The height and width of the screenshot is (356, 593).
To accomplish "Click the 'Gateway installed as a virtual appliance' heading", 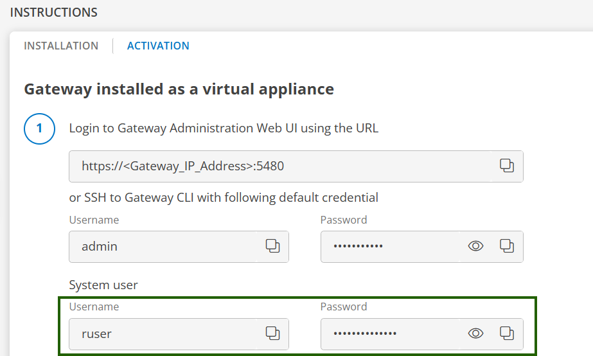I will tap(179, 89).
